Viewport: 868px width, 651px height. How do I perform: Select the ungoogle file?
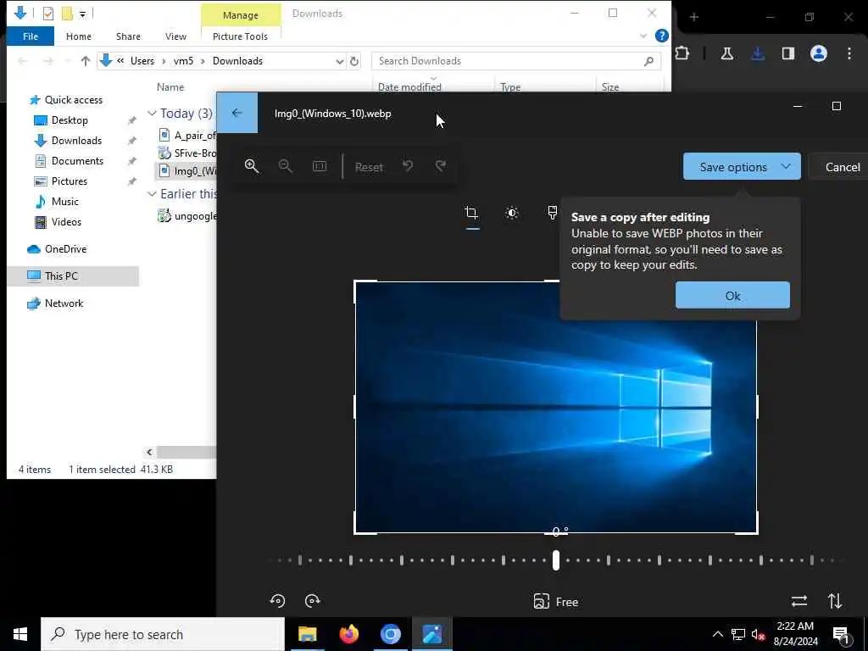coord(187,216)
